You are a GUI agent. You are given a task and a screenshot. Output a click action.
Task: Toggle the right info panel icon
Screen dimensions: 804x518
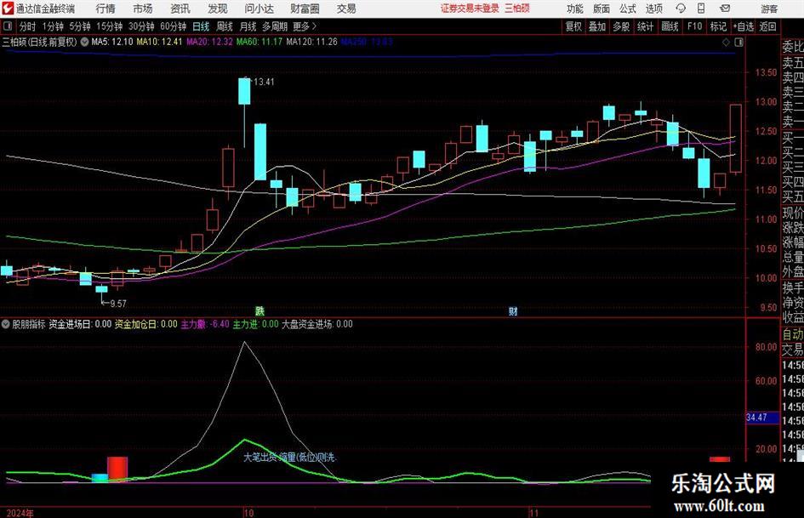tap(738, 42)
